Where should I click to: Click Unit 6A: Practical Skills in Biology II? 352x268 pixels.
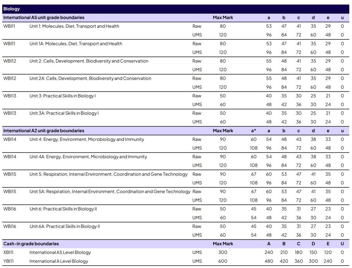pyautogui.click(x=65, y=226)
